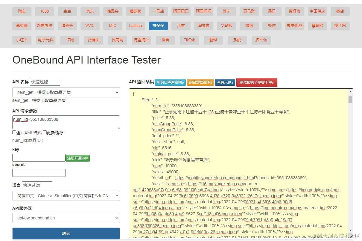Click the OneBound API Interface Tester heading
The height and width of the screenshot is (241, 362).
[86, 60]
